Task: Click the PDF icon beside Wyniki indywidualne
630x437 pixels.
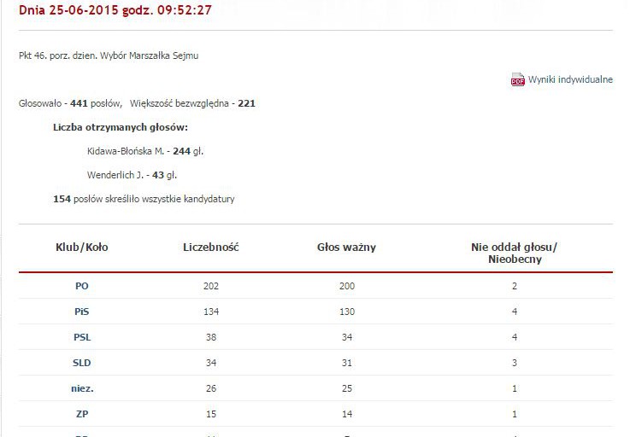Action: (x=517, y=80)
